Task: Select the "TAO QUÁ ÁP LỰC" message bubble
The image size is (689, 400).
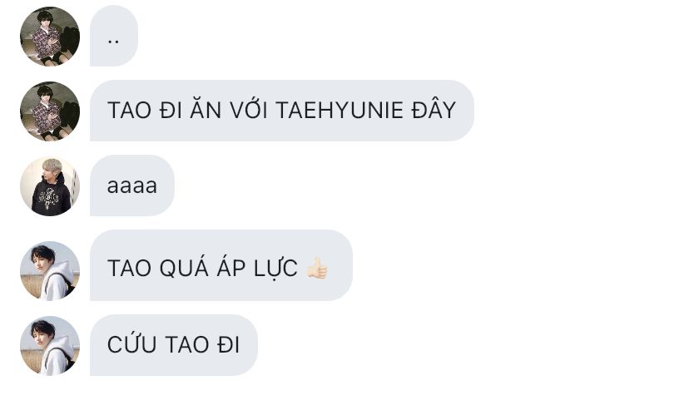Action: coord(221,265)
